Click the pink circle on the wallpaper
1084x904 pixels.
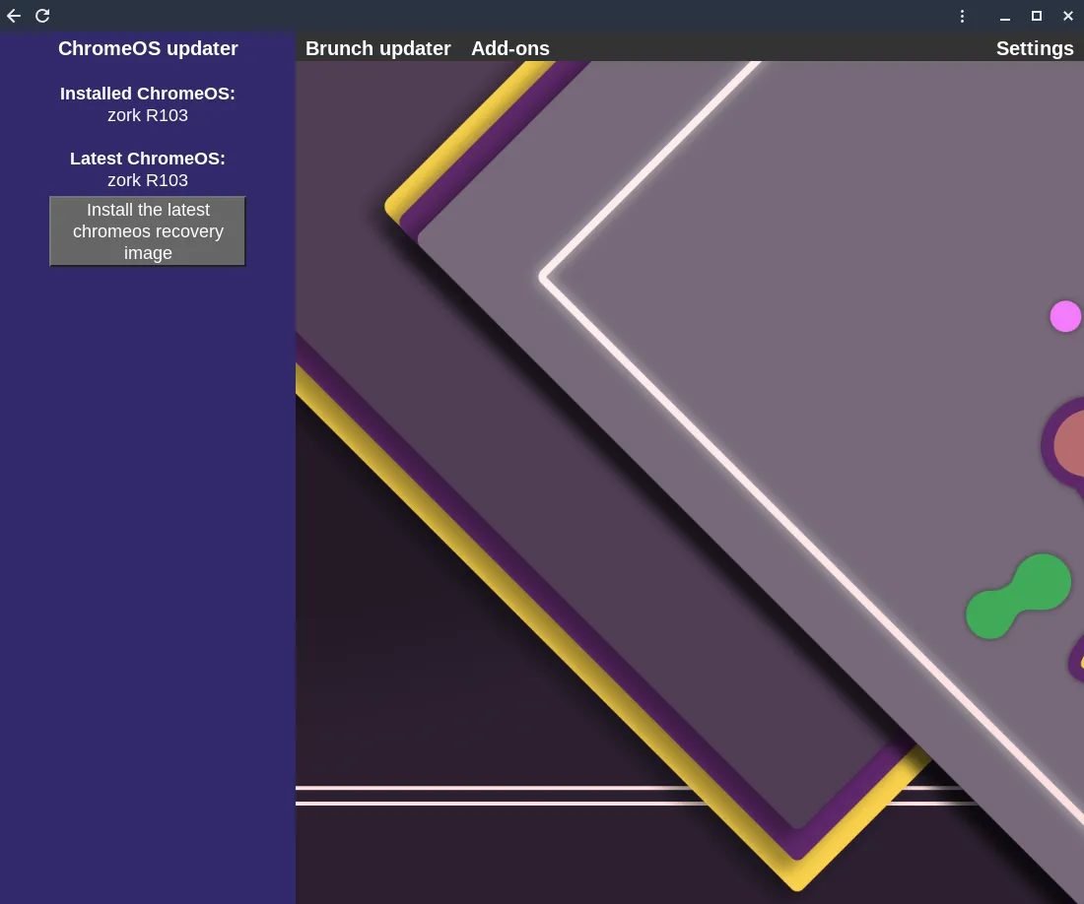pyautogui.click(x=1066, y=317)
